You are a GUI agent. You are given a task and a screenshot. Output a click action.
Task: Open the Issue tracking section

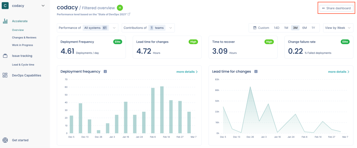22,56
